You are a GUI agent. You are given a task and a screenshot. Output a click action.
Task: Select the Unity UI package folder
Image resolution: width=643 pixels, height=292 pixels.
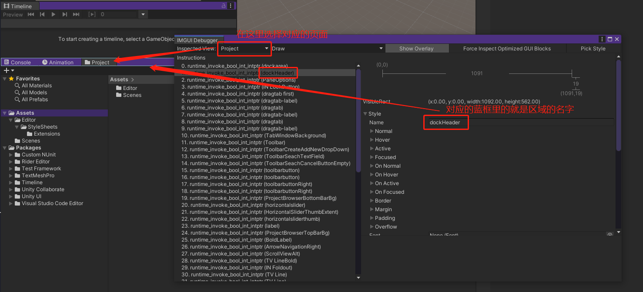[28, 196]
